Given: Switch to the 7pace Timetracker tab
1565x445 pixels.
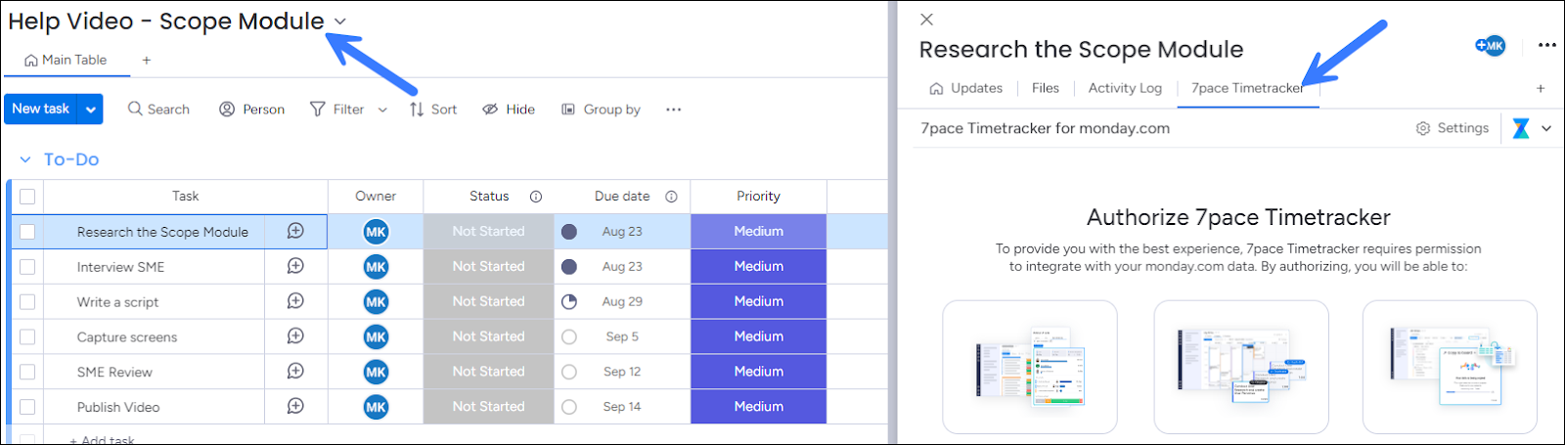Looking at the screenshot, I should pyautogui.click(x=1247, y=88).
